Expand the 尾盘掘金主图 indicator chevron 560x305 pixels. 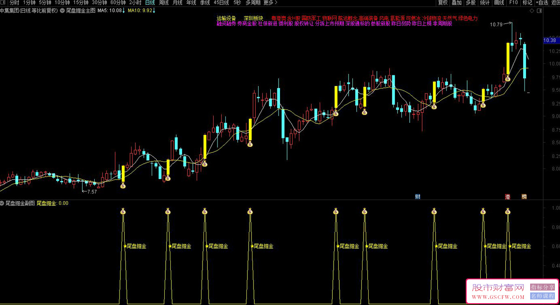[63, 10]
